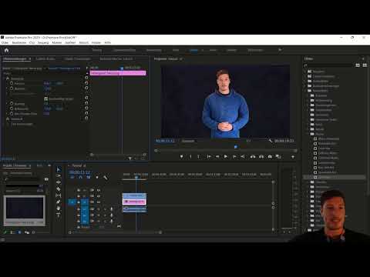Select the Hand tool

(x=59, y=209)
